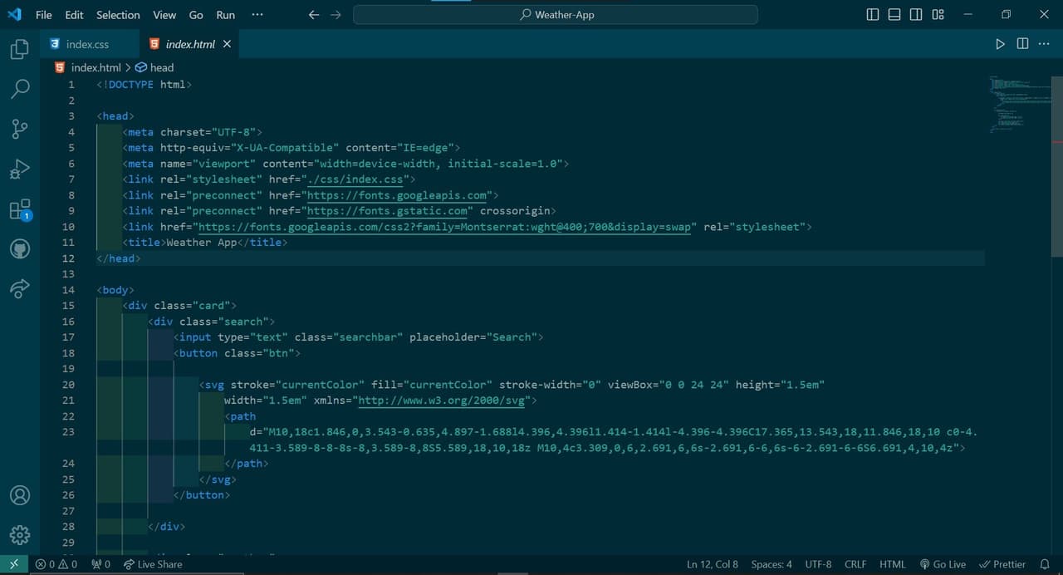Click the Weather-App command center search box
This screenshot has width=1063, height=575.
pos(556,15)
